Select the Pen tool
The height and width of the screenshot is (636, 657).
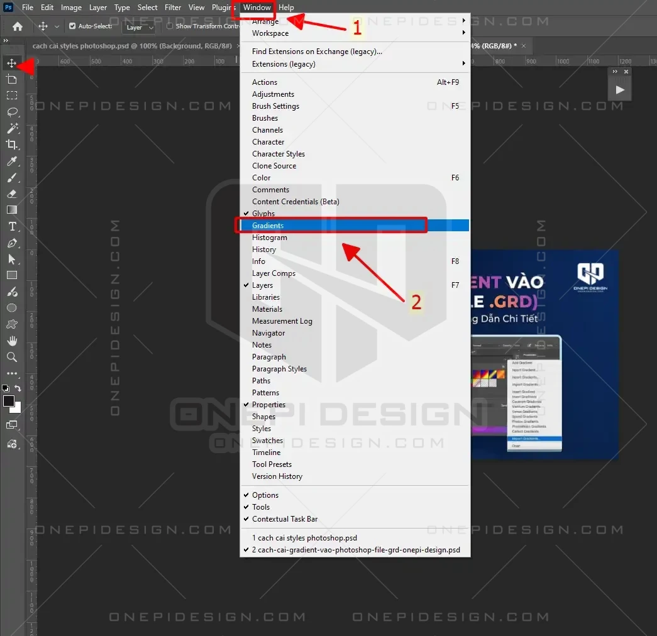tap(12, 243)
